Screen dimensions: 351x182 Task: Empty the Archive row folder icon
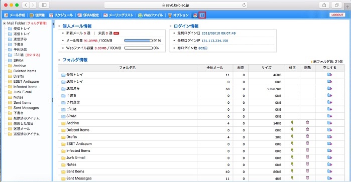pos(329,123)
